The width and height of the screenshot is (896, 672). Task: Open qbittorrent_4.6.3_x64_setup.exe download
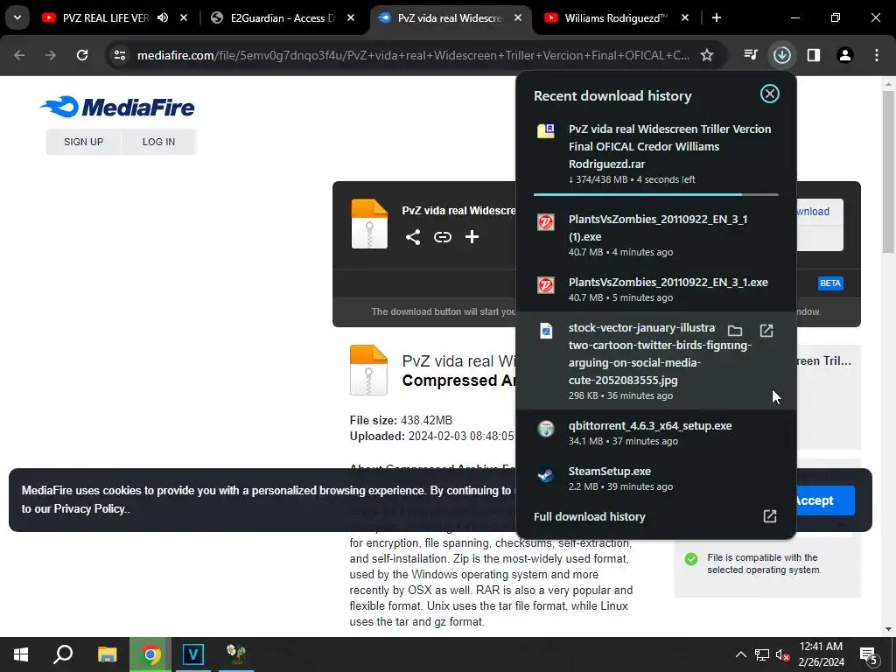pos(655,432)
